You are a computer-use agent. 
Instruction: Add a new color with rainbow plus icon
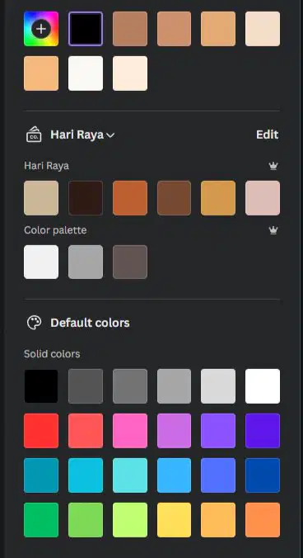pyautogui.click(x=41, y=29)
